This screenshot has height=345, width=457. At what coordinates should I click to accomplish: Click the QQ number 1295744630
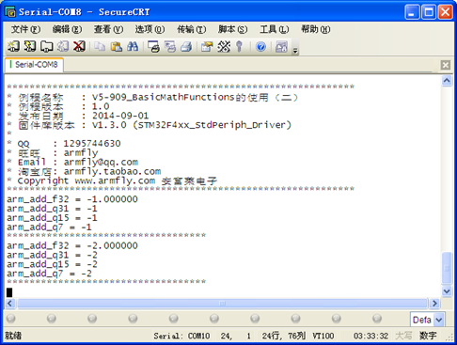click(92, 144)
